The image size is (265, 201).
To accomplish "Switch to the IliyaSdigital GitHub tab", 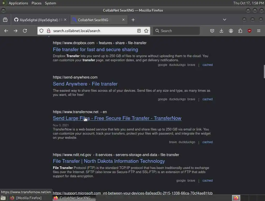I will tap(40, 20).
